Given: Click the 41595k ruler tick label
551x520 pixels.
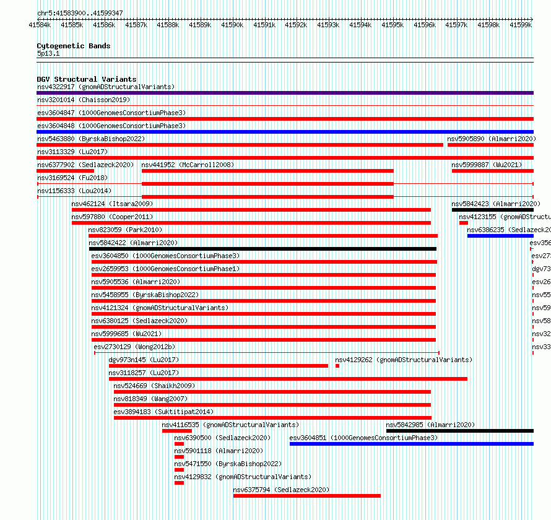Looking at the screenshot, I should pos(393,25).
